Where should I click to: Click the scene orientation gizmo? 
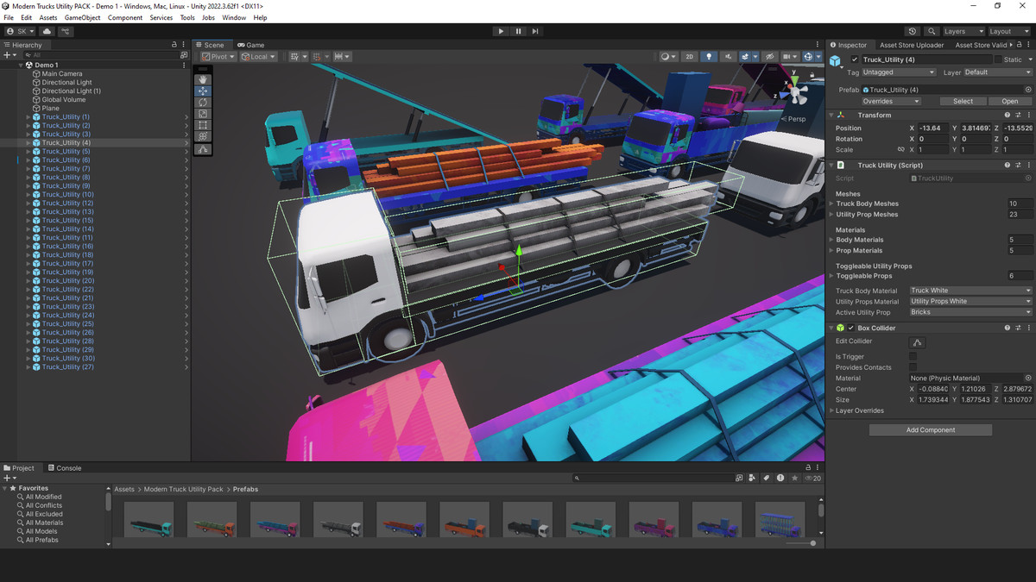tap(796, 91)
